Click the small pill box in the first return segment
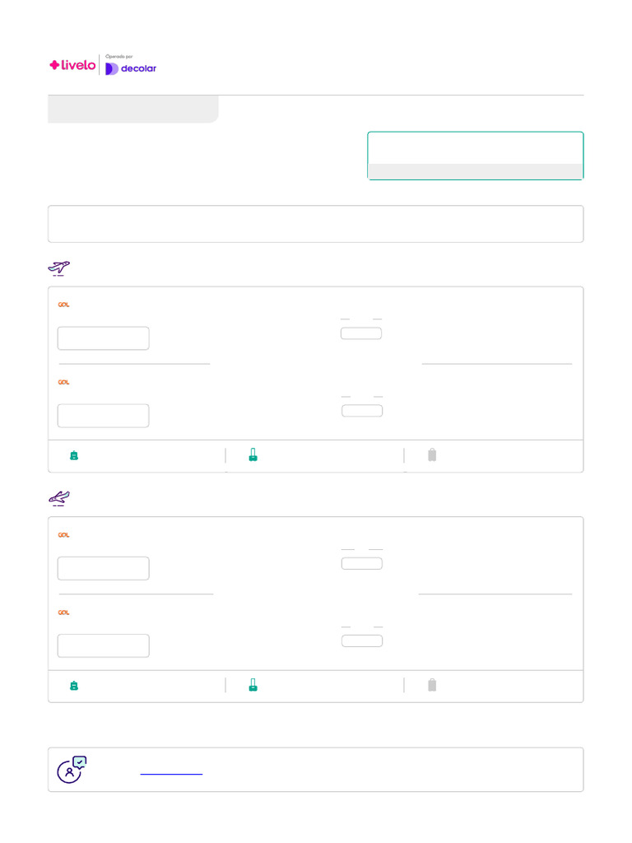 pos(362,563)
